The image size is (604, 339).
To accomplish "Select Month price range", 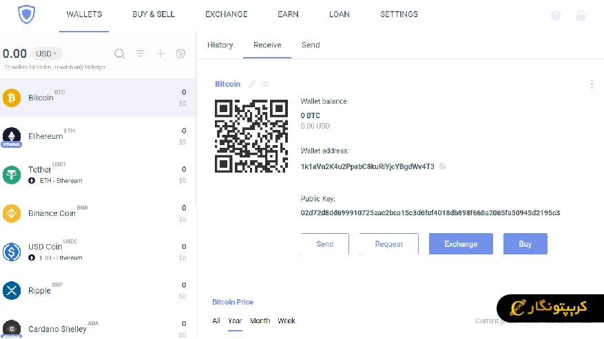I will [x=260, y=320].
